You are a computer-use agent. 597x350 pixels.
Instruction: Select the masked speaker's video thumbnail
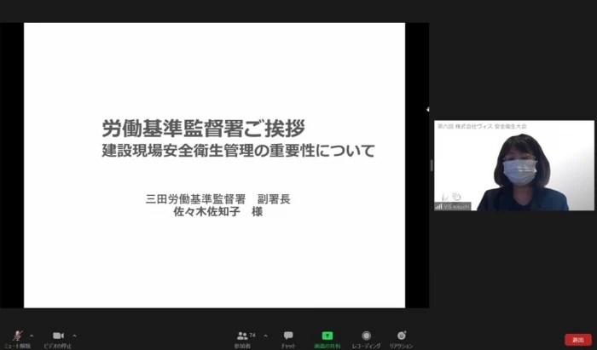(x=514, y=166)
